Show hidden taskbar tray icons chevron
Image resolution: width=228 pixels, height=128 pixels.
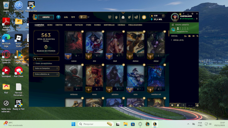coord(188,124)
